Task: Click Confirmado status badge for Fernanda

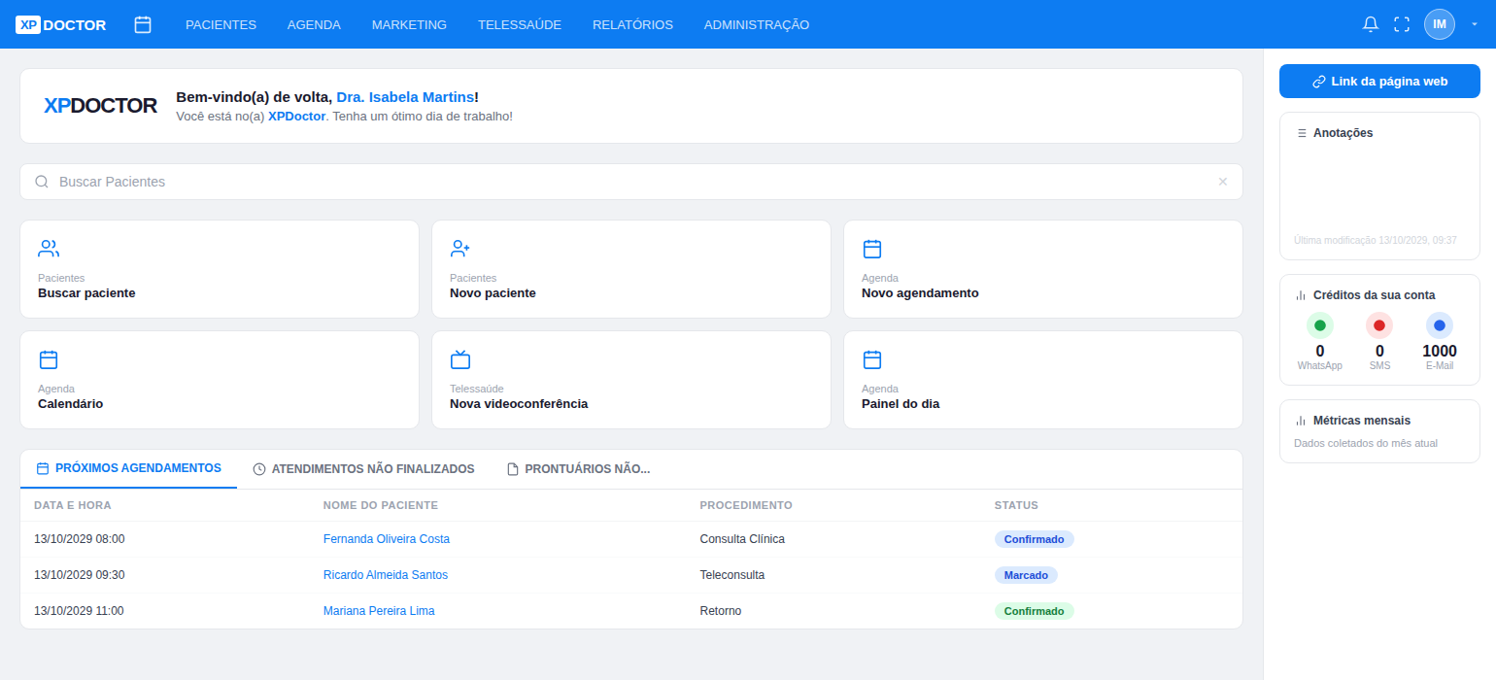Action: (x=1034, y=539)
